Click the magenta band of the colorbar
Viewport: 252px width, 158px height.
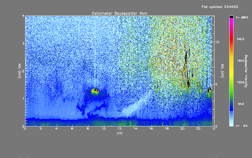[231, 21]
